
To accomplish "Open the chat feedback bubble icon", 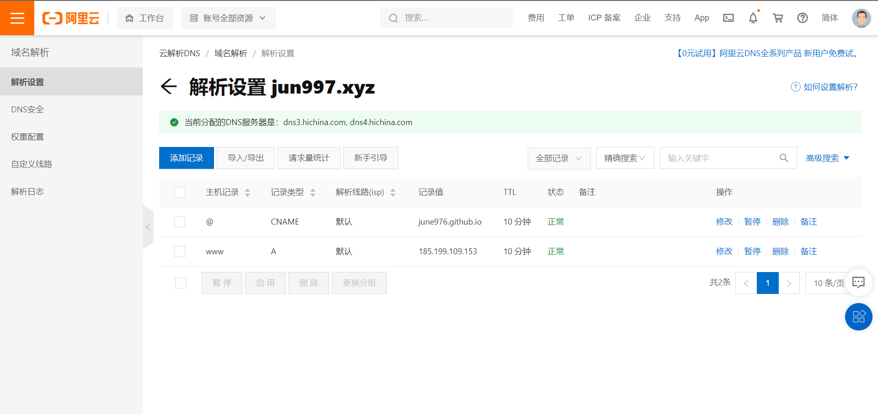I will point(858,283).
